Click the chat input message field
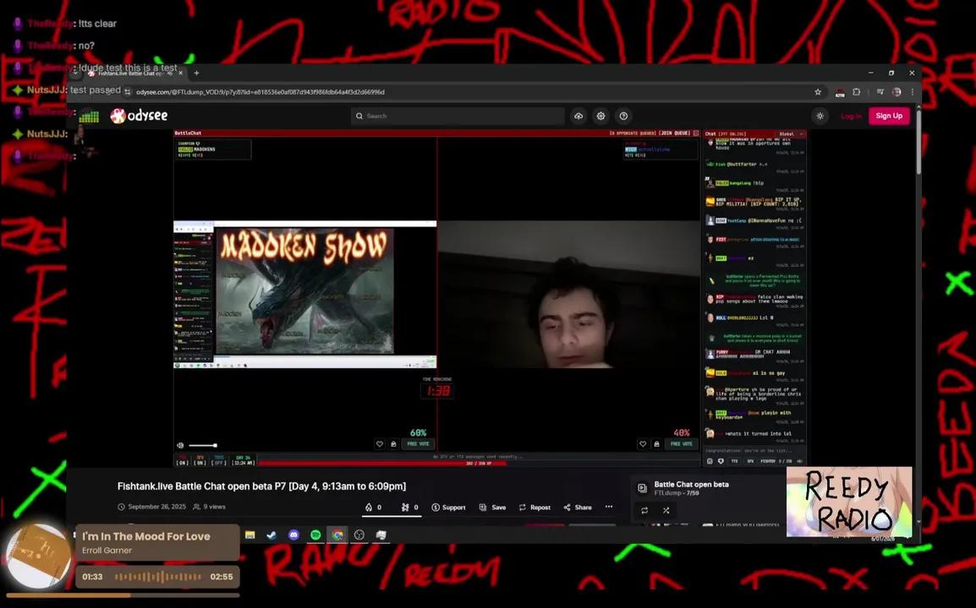This screenshot has height=608, width=976. [754, 451]
